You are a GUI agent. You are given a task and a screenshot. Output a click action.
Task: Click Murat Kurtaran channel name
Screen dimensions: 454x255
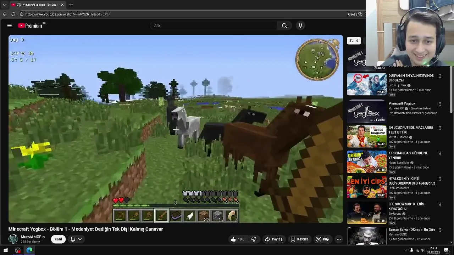(x=398, y=137)
